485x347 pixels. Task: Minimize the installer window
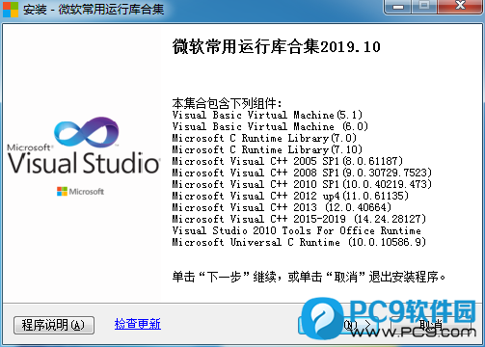(398, 7)
